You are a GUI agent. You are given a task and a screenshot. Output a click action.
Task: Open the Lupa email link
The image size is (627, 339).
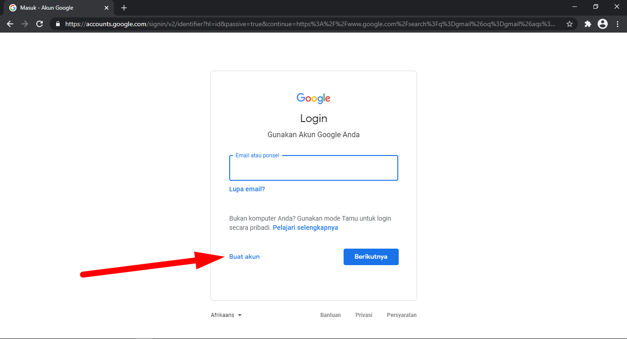tap(247, 189)
